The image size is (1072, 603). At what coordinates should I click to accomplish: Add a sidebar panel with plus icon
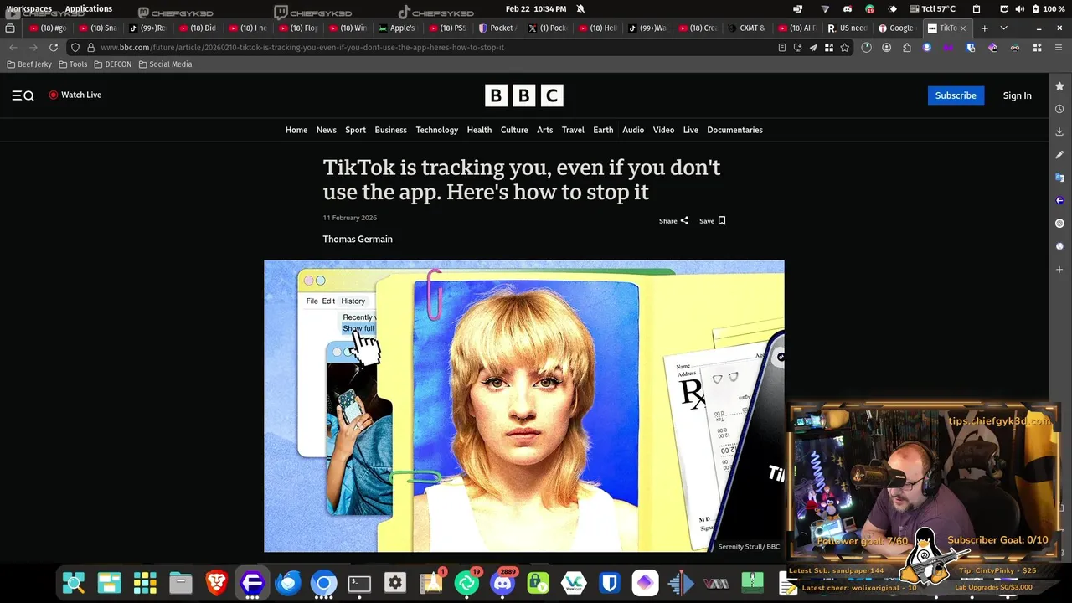click(x=1059, y=270)
